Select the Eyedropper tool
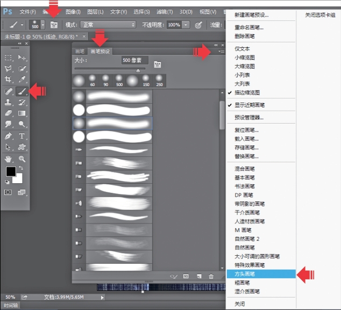 coord(22,80)
